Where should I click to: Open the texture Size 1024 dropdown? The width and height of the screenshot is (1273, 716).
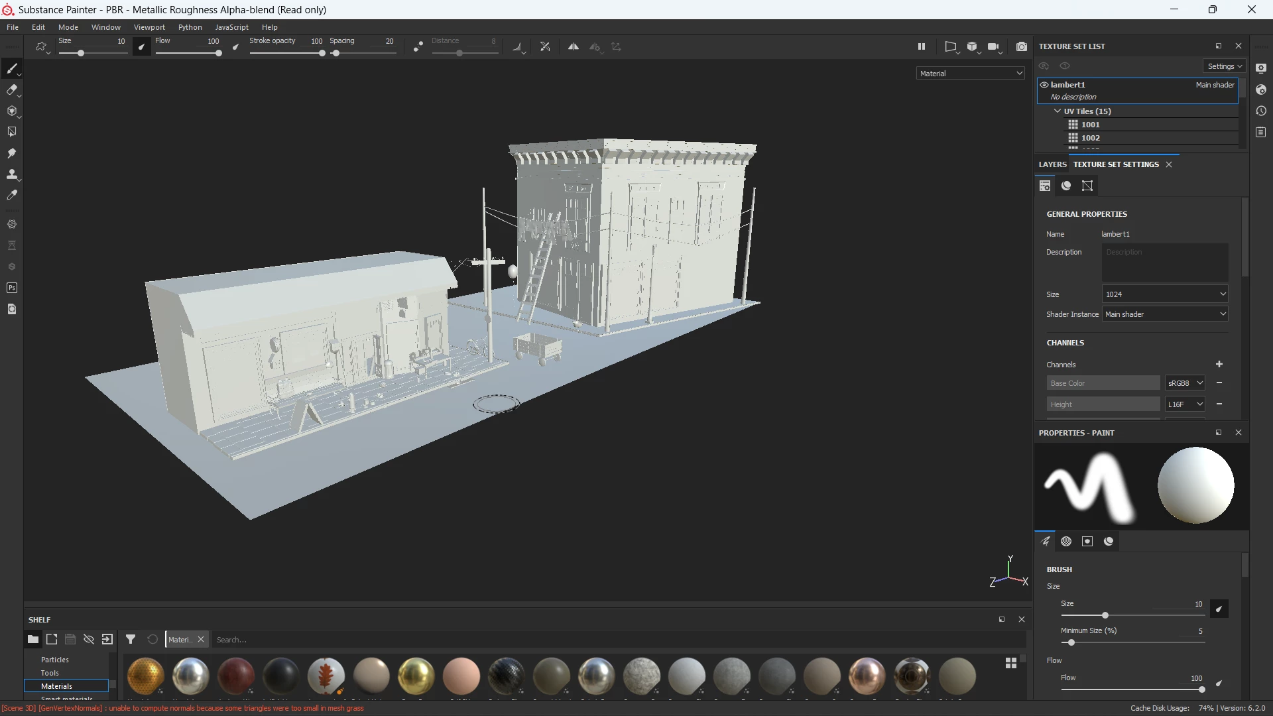pos(1164,294)
